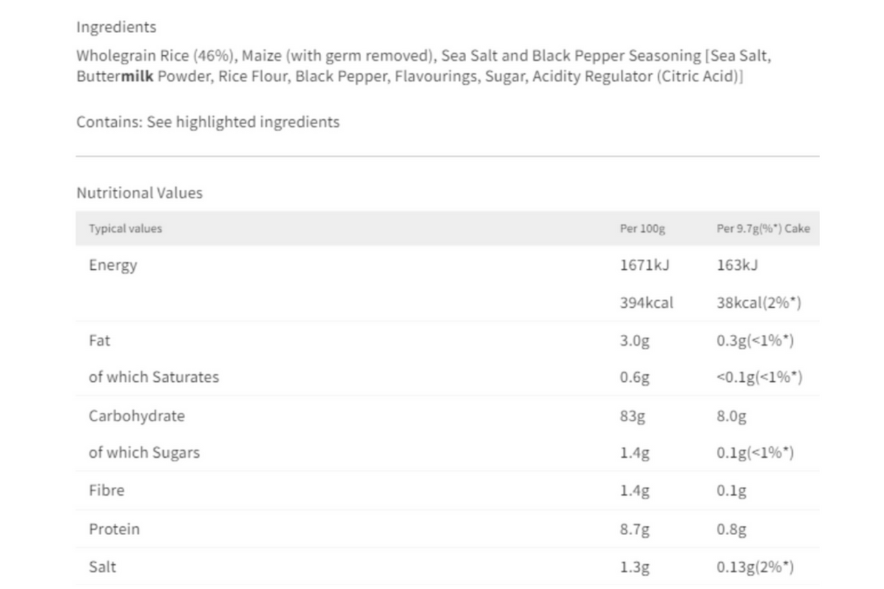Click the Ingredients heading
The width and height of the screenshot is (884, 589).
pos(116,27)
